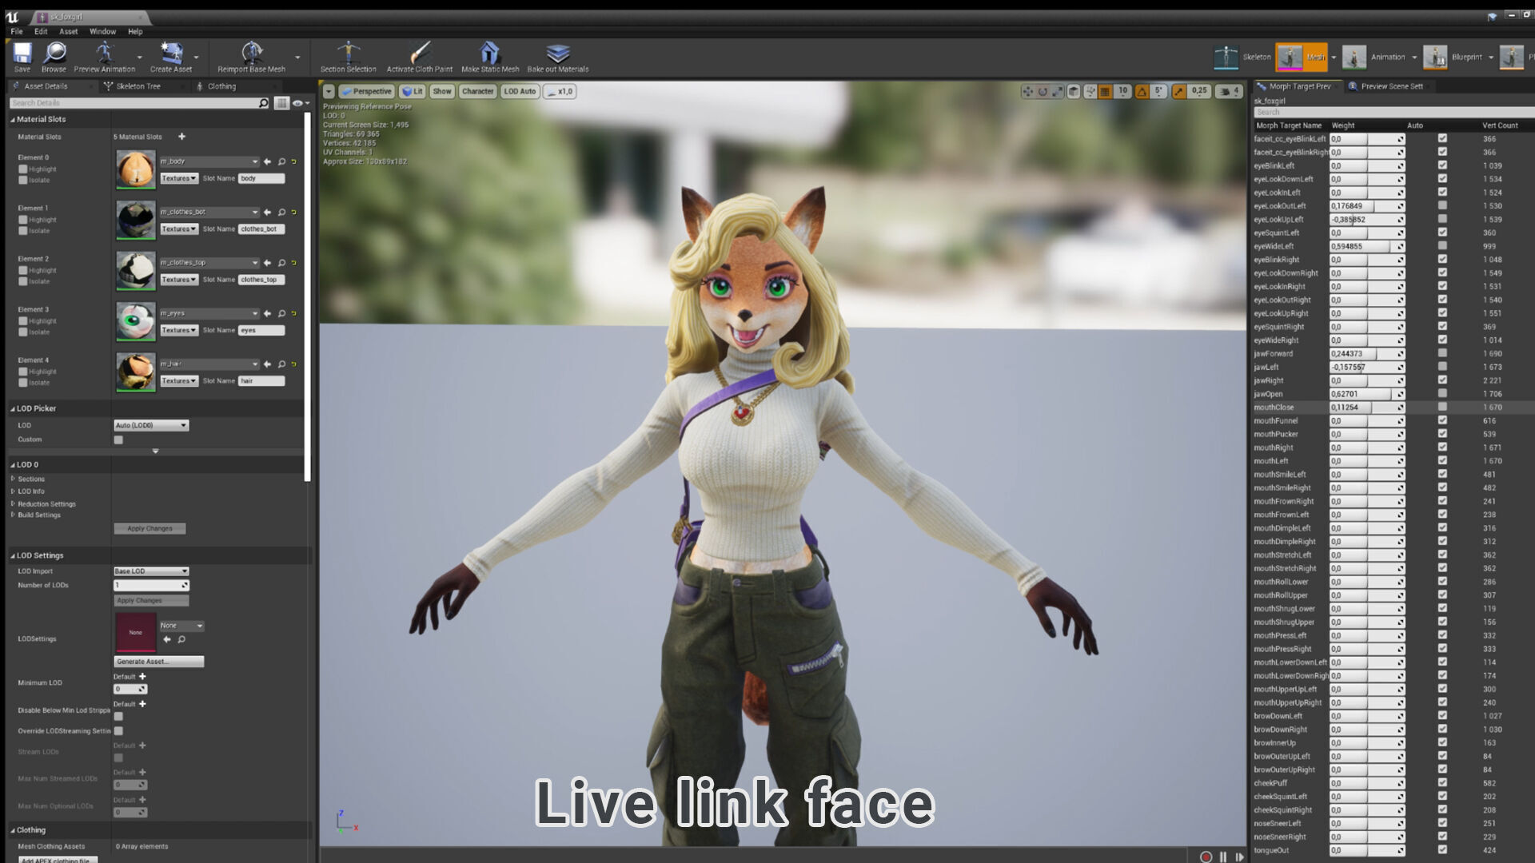Select the rotate gizmo in viewport toolbar
Screen dimensions: 1535x863
pyautogui.click(x=1043, y=91)
